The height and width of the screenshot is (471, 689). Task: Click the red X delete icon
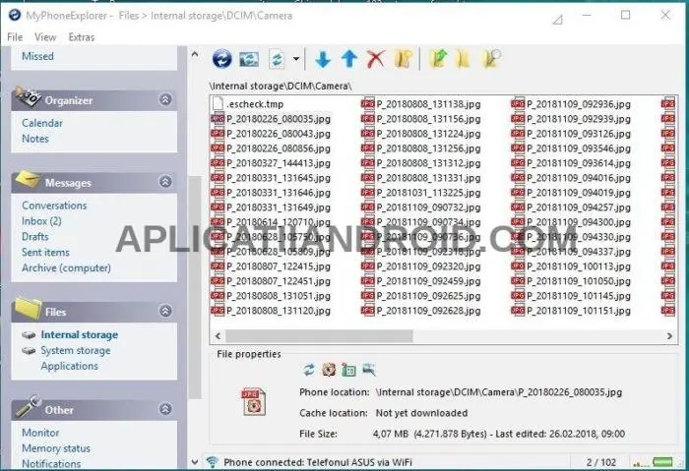(x=376, y=59)
